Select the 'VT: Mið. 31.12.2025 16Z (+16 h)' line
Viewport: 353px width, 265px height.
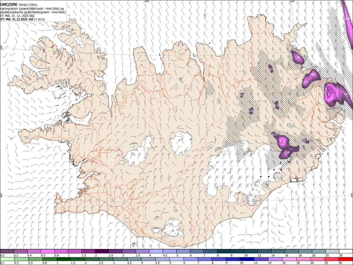click(22, 19)
